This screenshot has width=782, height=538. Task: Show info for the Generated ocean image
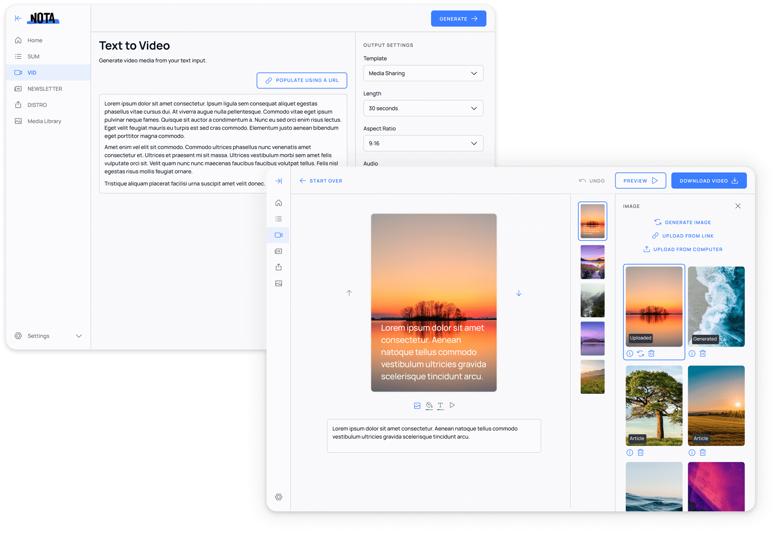coord(692,353)
